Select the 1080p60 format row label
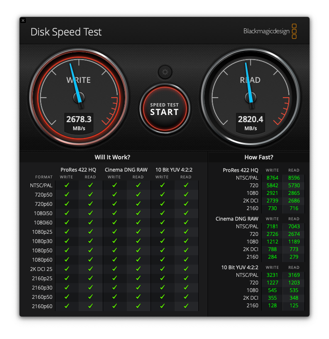 [42, 260]
